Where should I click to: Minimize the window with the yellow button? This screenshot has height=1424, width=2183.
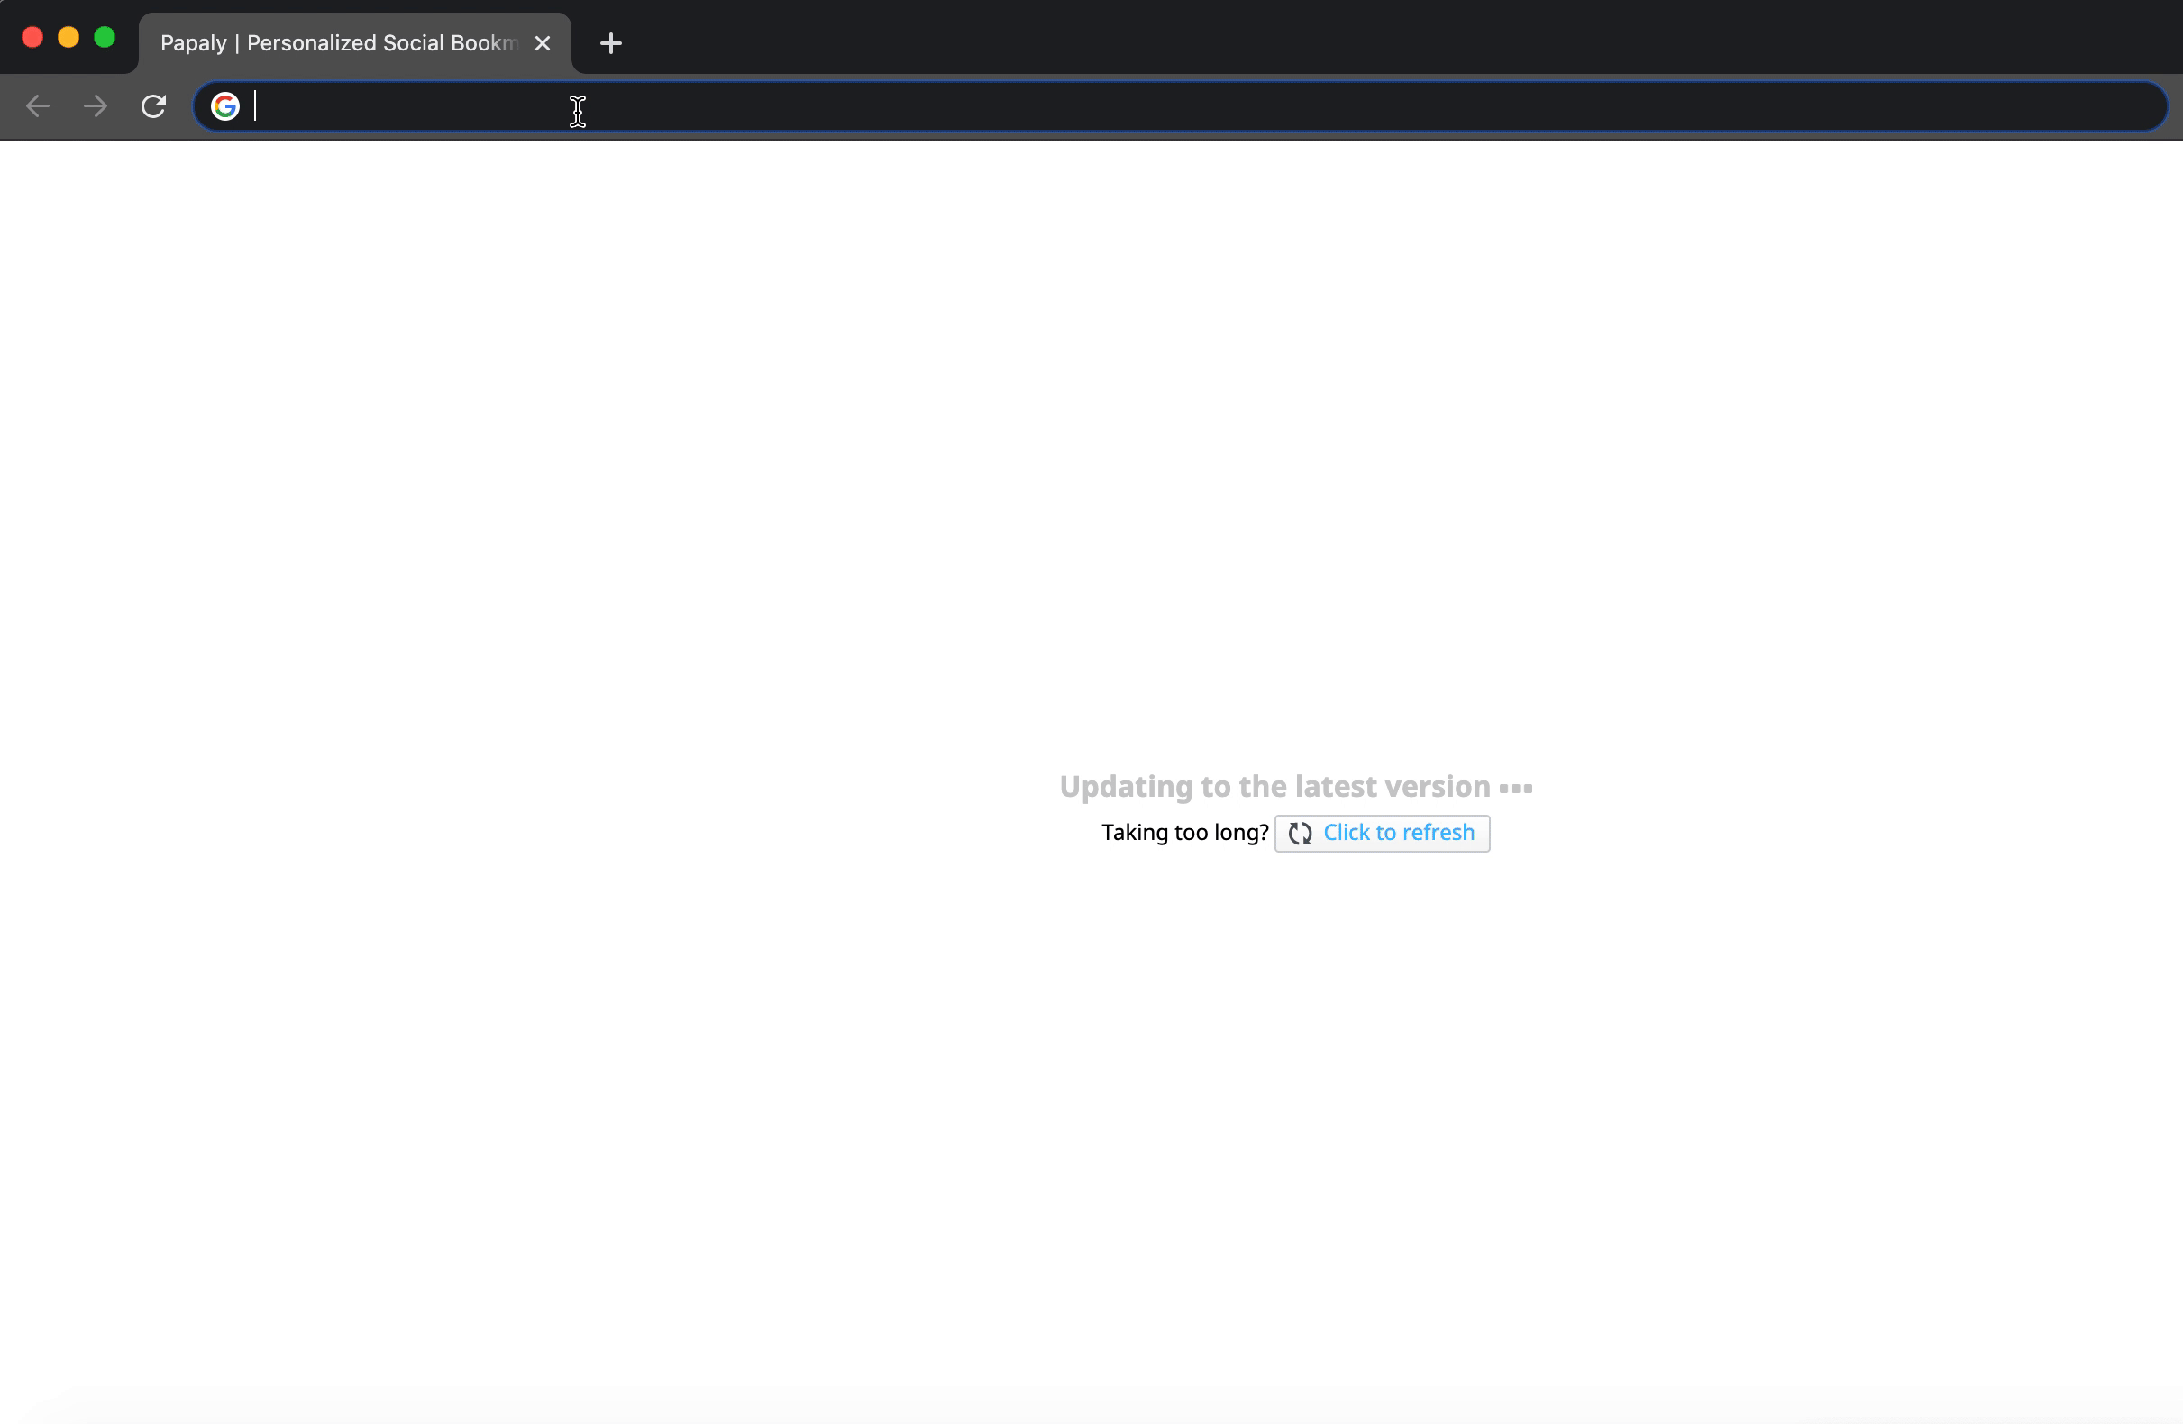[69, 38]
